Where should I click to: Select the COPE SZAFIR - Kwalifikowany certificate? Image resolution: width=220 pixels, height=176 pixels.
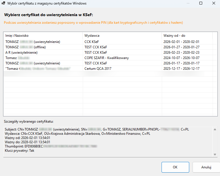pos(106,58)
